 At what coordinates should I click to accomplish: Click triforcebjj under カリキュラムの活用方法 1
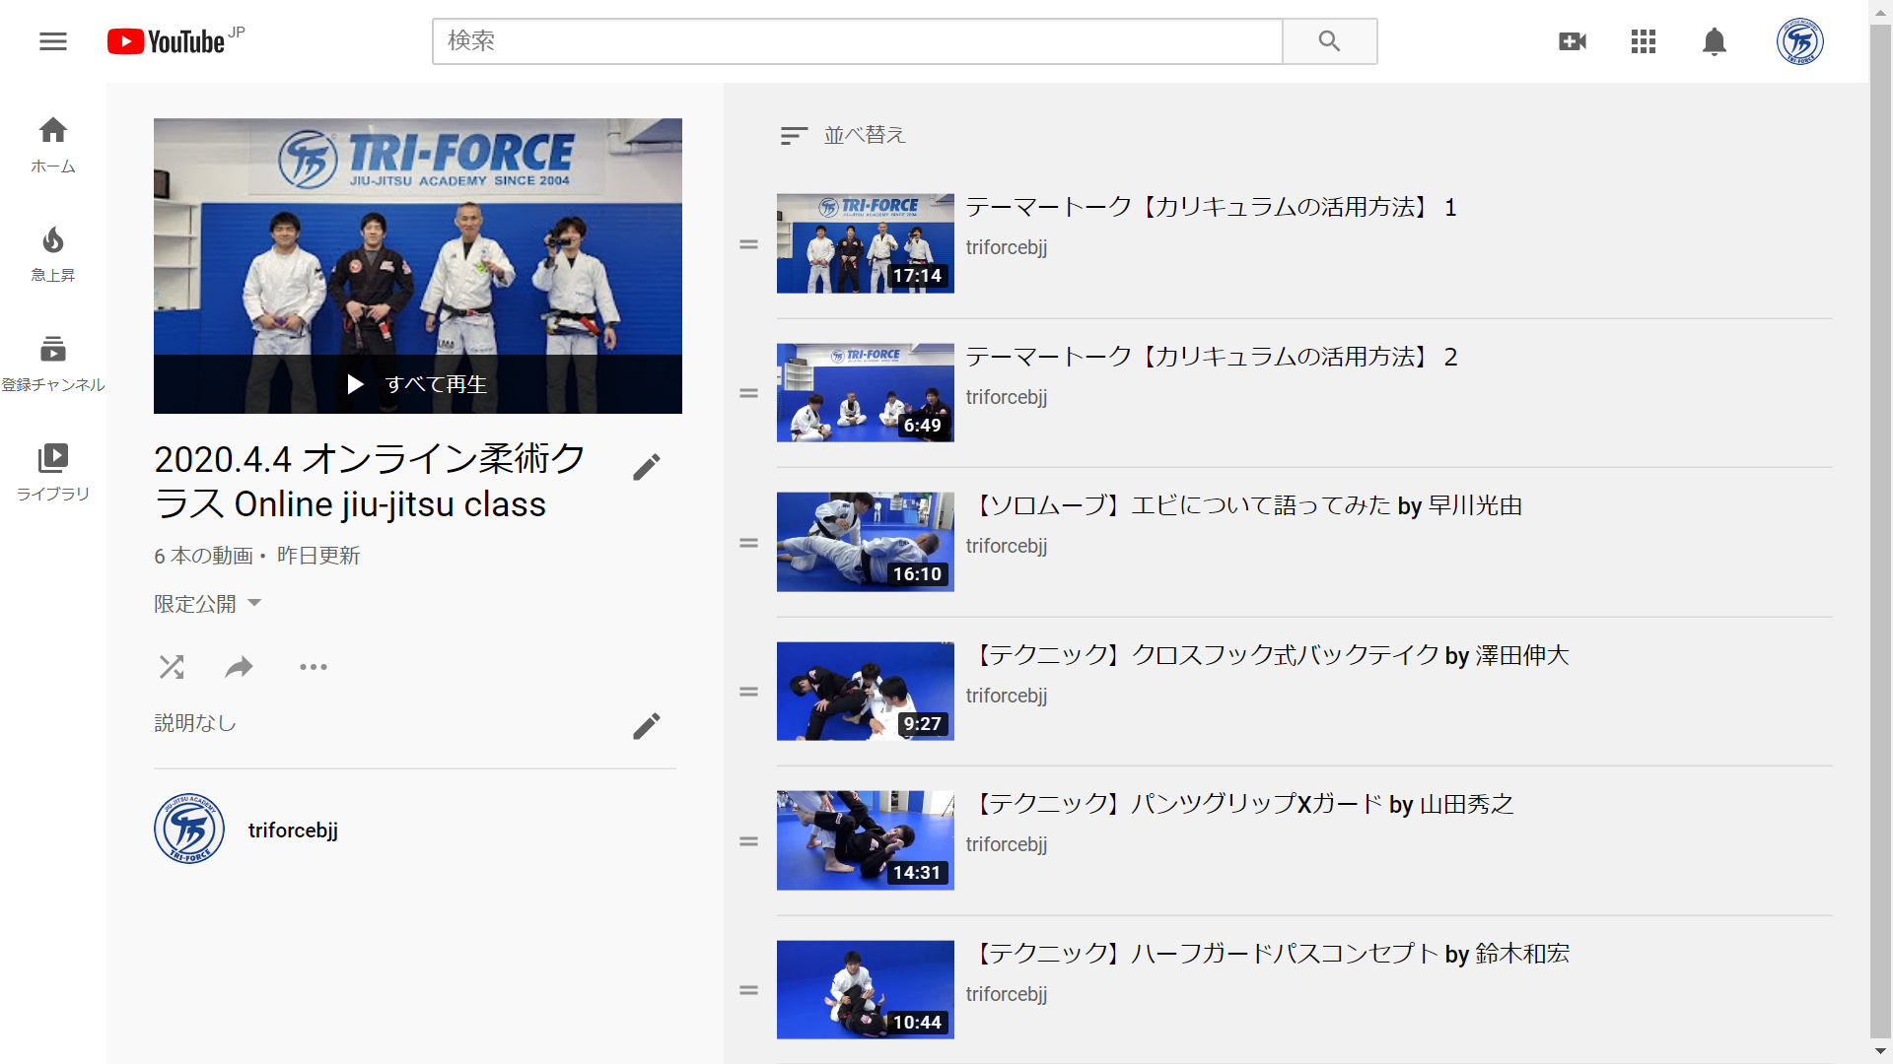click(x=1007, y=247)
